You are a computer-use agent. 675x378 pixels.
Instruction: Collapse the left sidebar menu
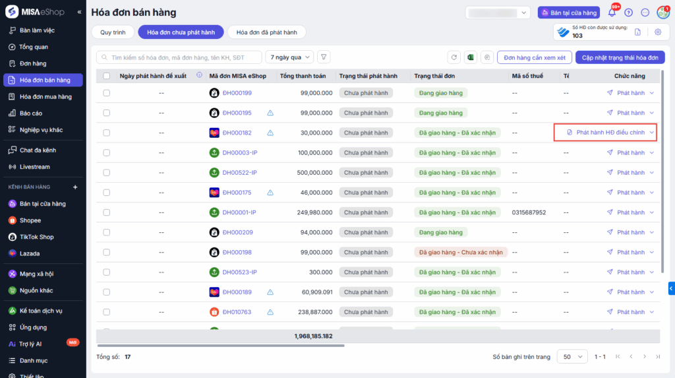click(x=79, y=12)
